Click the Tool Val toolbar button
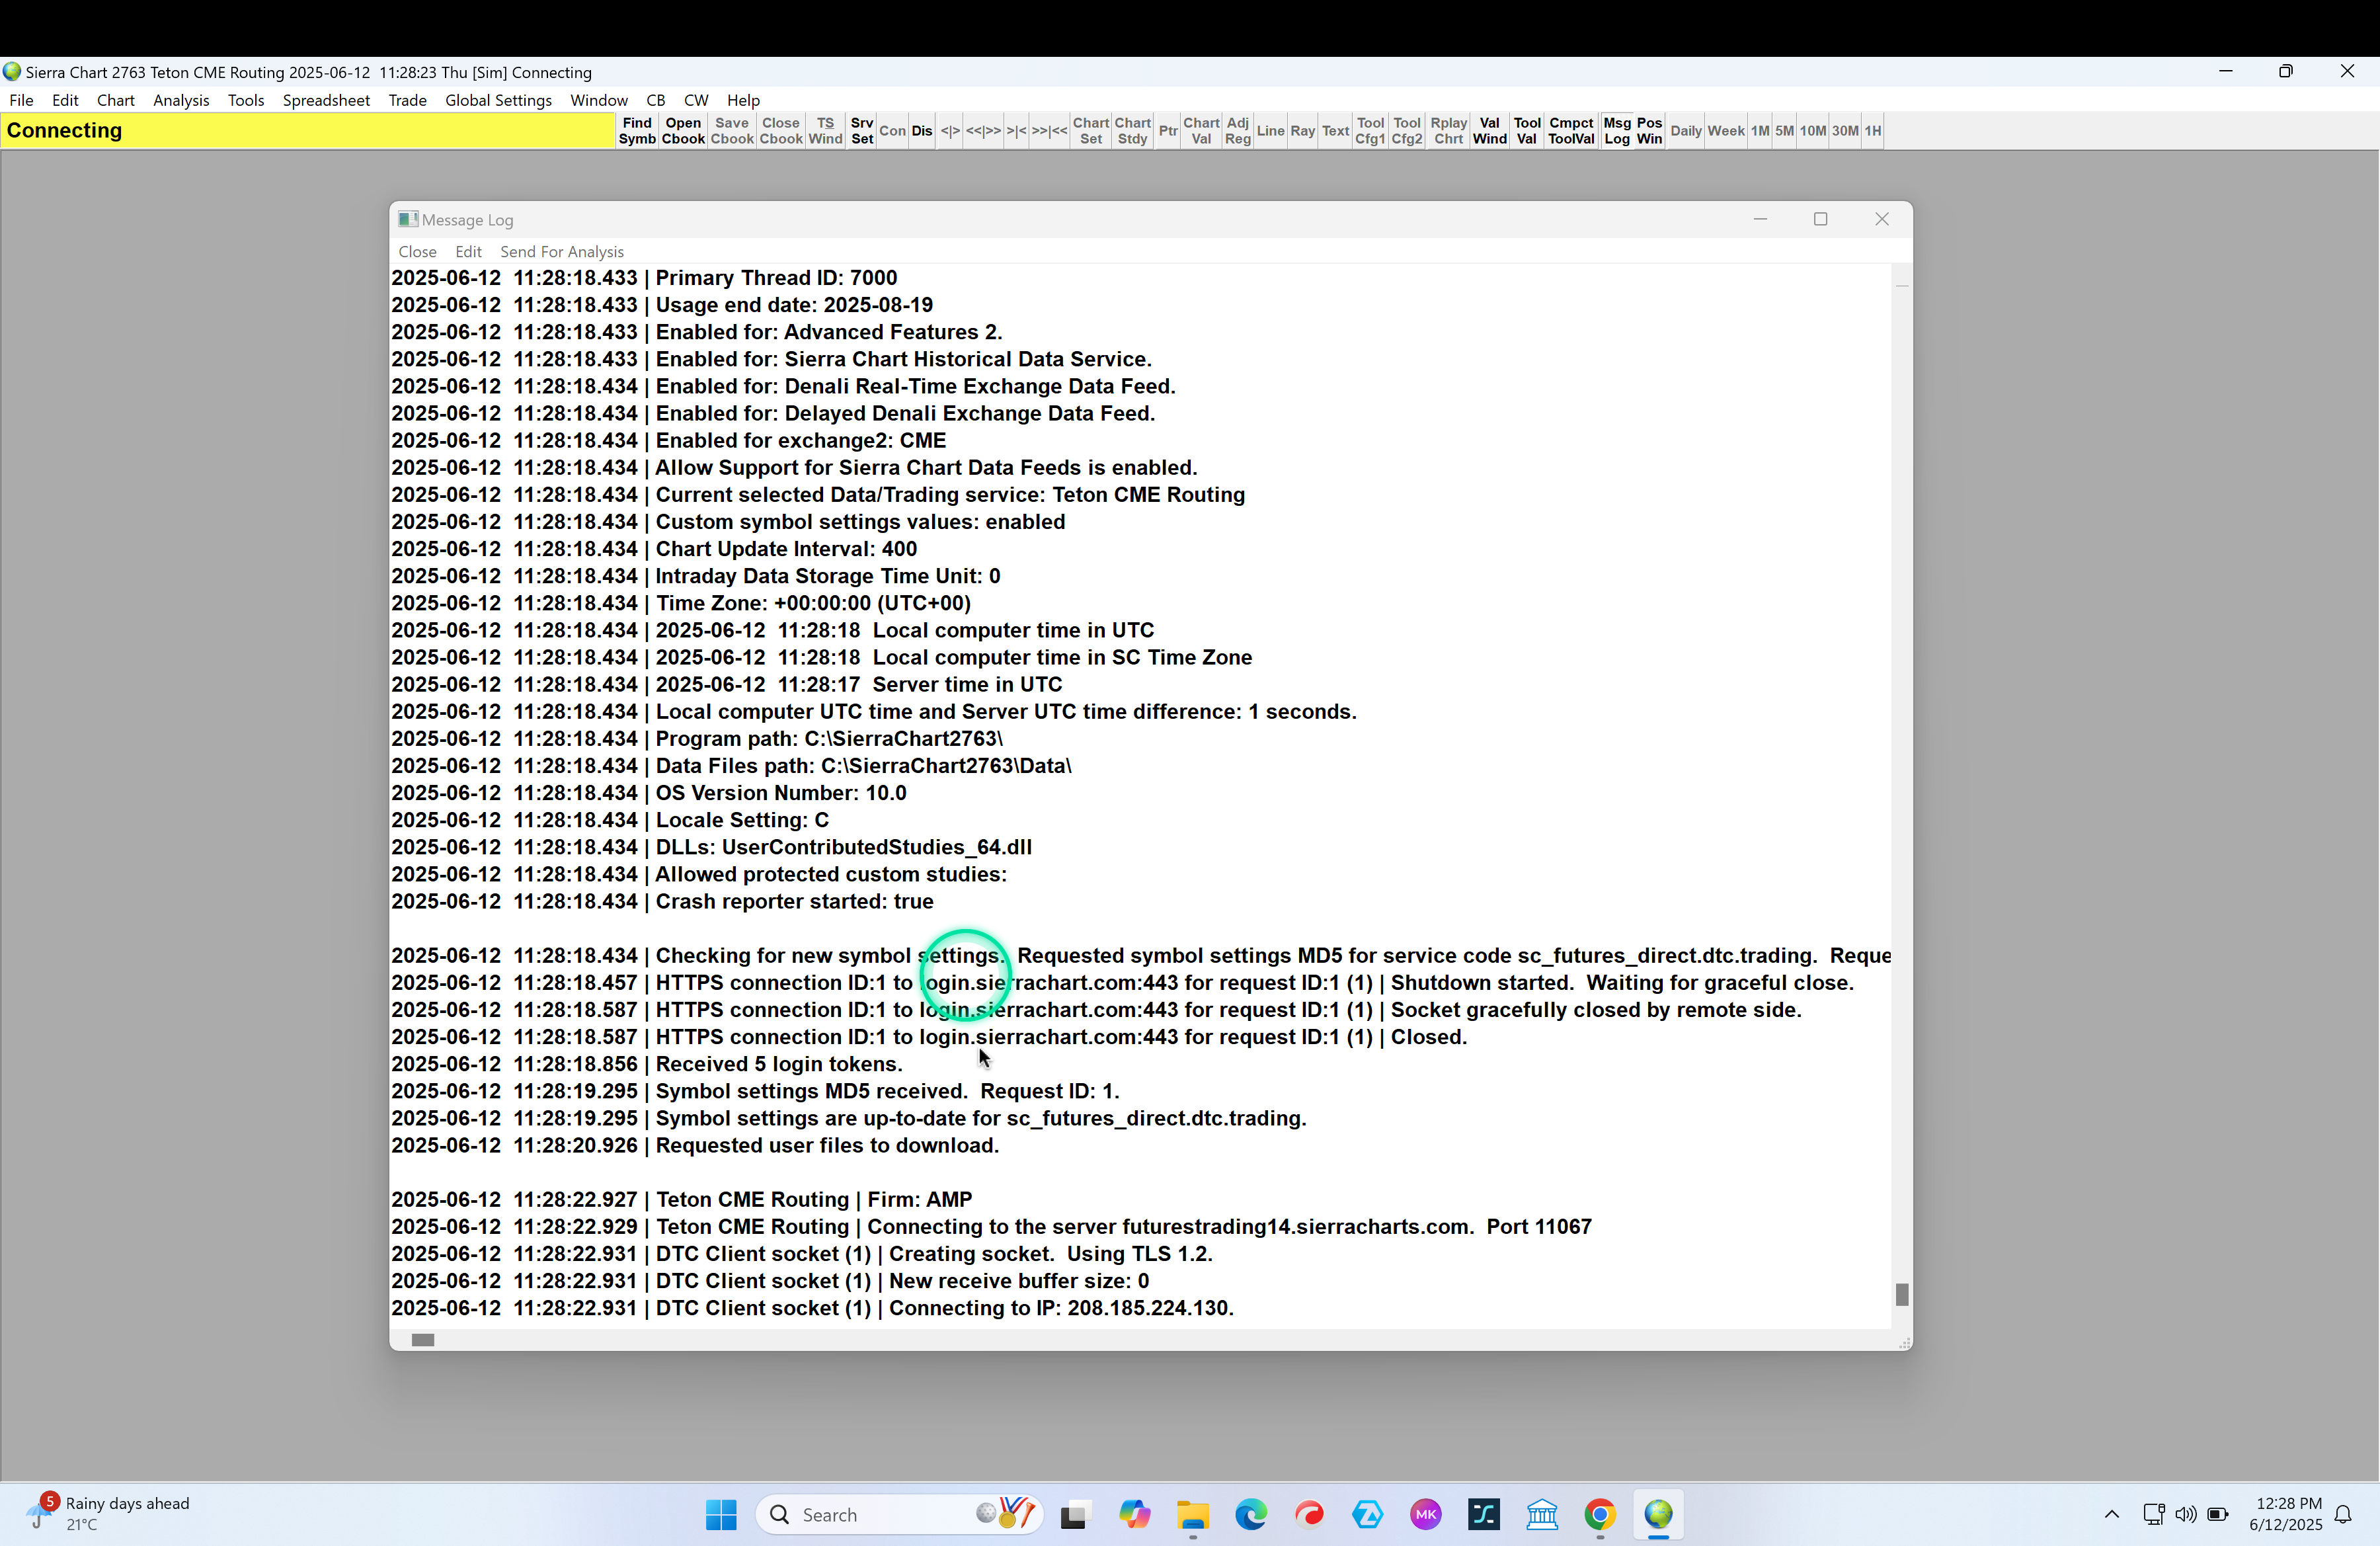The image size is (2380, 1546). [x=1526, y=131]
